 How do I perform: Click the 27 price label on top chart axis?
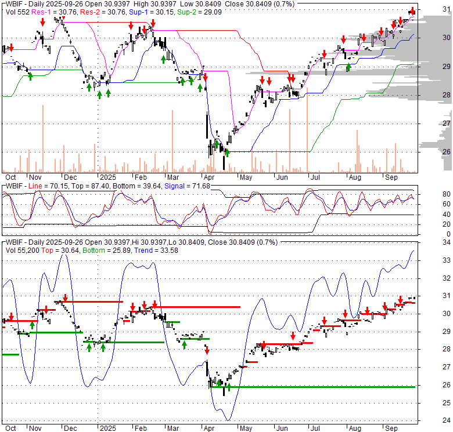[x=447, y=124]
